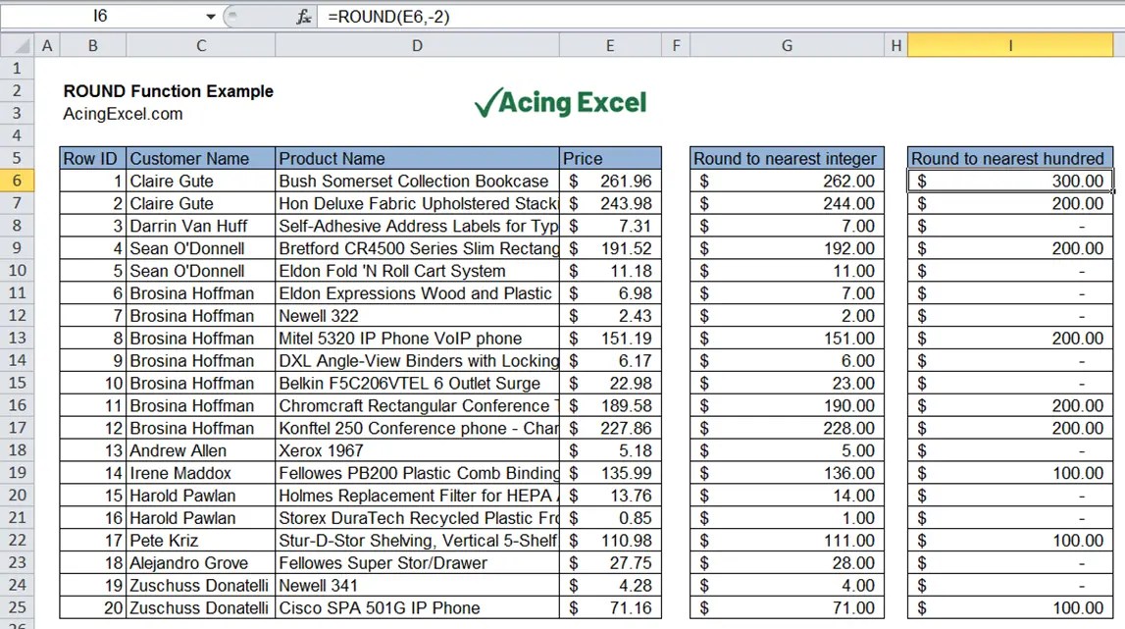
Task: Click the Cisco SPA 501G IP Phone cell
Action: tap(417, 608)
